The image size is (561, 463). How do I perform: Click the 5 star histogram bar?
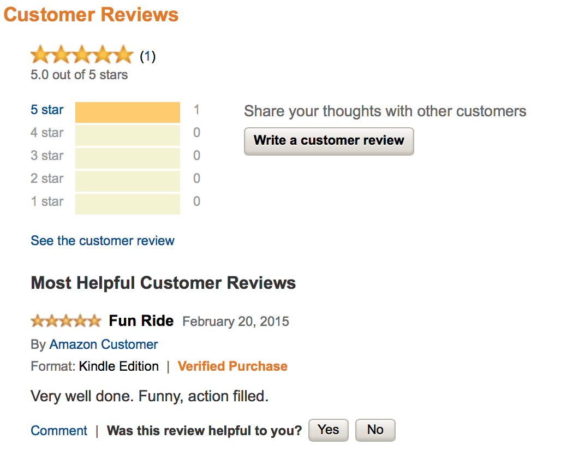pos(128,112)
